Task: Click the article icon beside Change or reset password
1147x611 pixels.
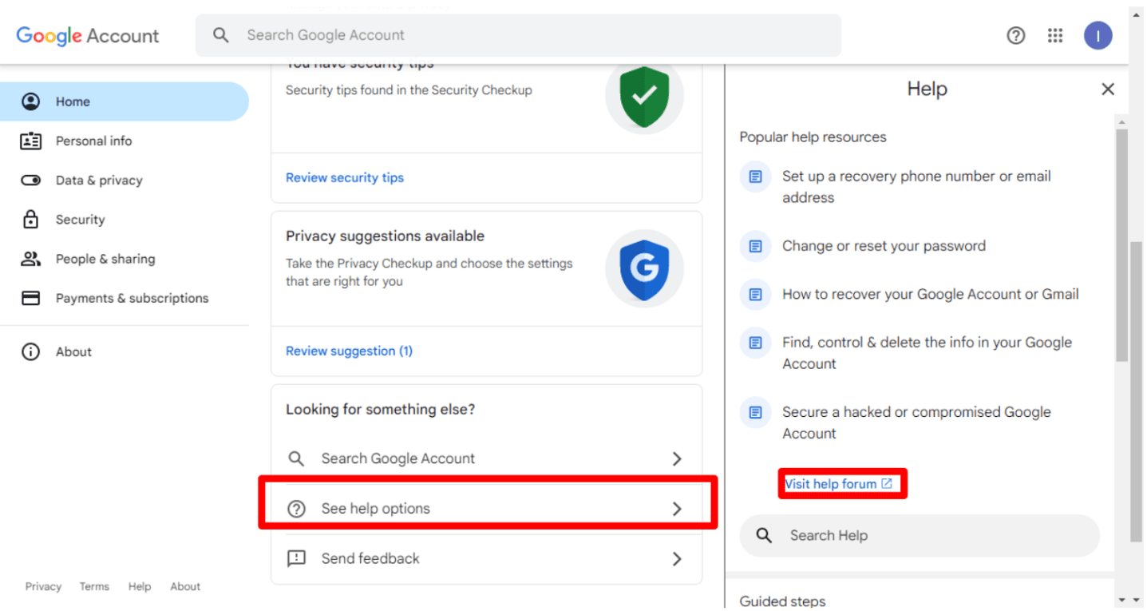Action: point(755,247)
